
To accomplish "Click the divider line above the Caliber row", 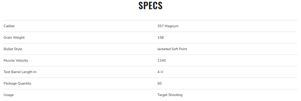I will tap(150, 20).
